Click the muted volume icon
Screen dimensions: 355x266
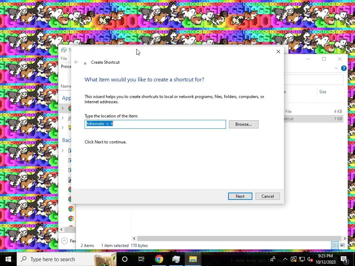310,259
